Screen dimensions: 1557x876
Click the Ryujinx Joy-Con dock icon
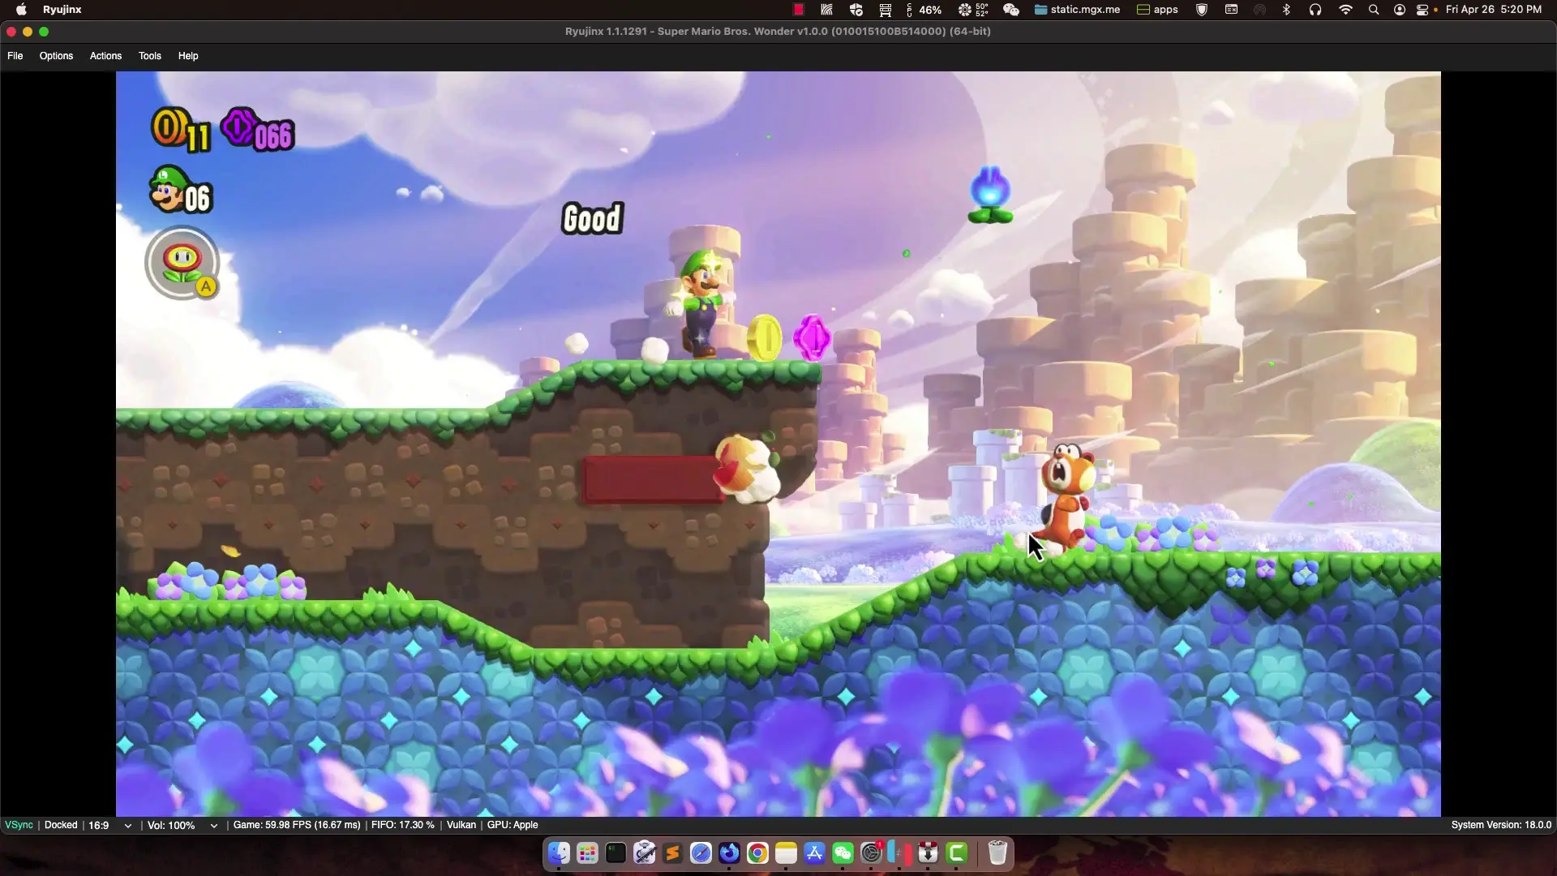(899, 853)
